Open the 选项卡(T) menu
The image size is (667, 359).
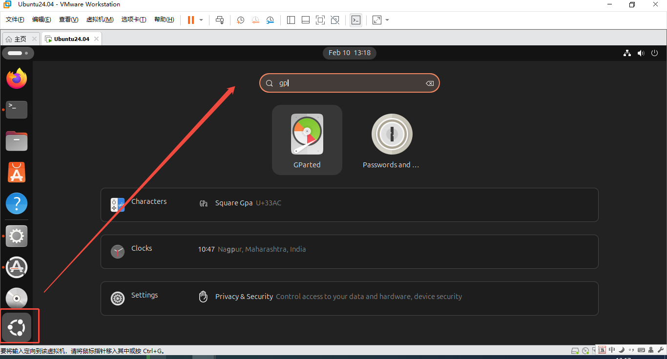[134, 20]
